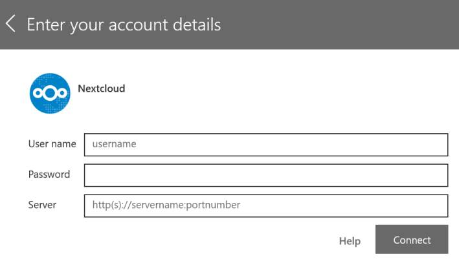Open the Help link
This screenshot has height=263, width=459.
(350, 241)
